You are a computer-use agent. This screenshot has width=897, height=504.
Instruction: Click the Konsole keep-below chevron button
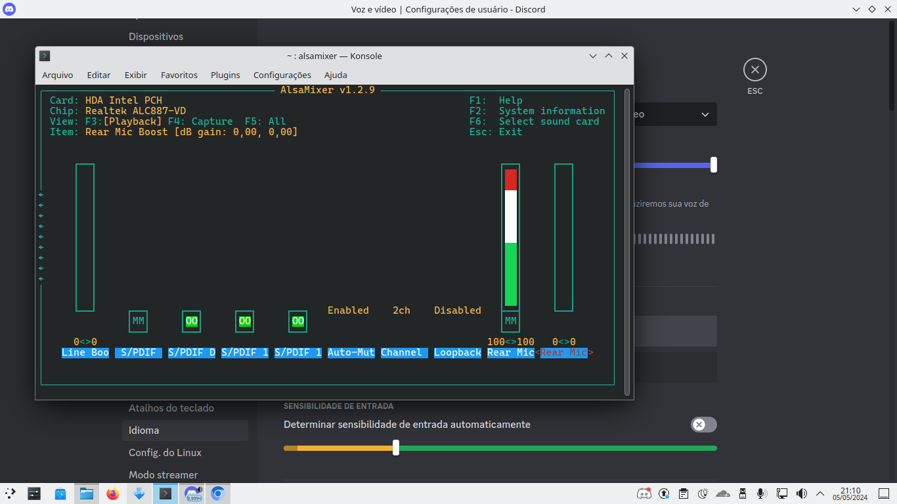(x=593, y=56)
